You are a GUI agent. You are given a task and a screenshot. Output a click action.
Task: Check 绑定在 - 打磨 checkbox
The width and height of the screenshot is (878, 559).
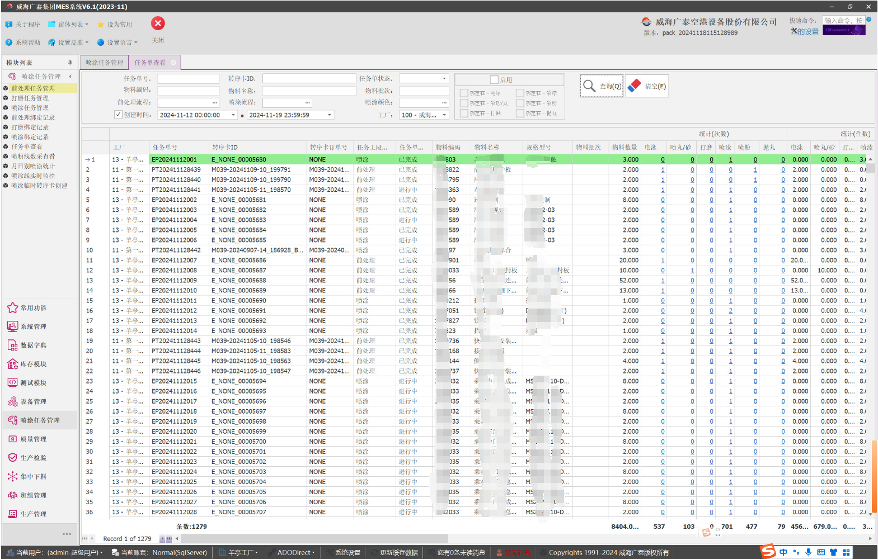464,113
